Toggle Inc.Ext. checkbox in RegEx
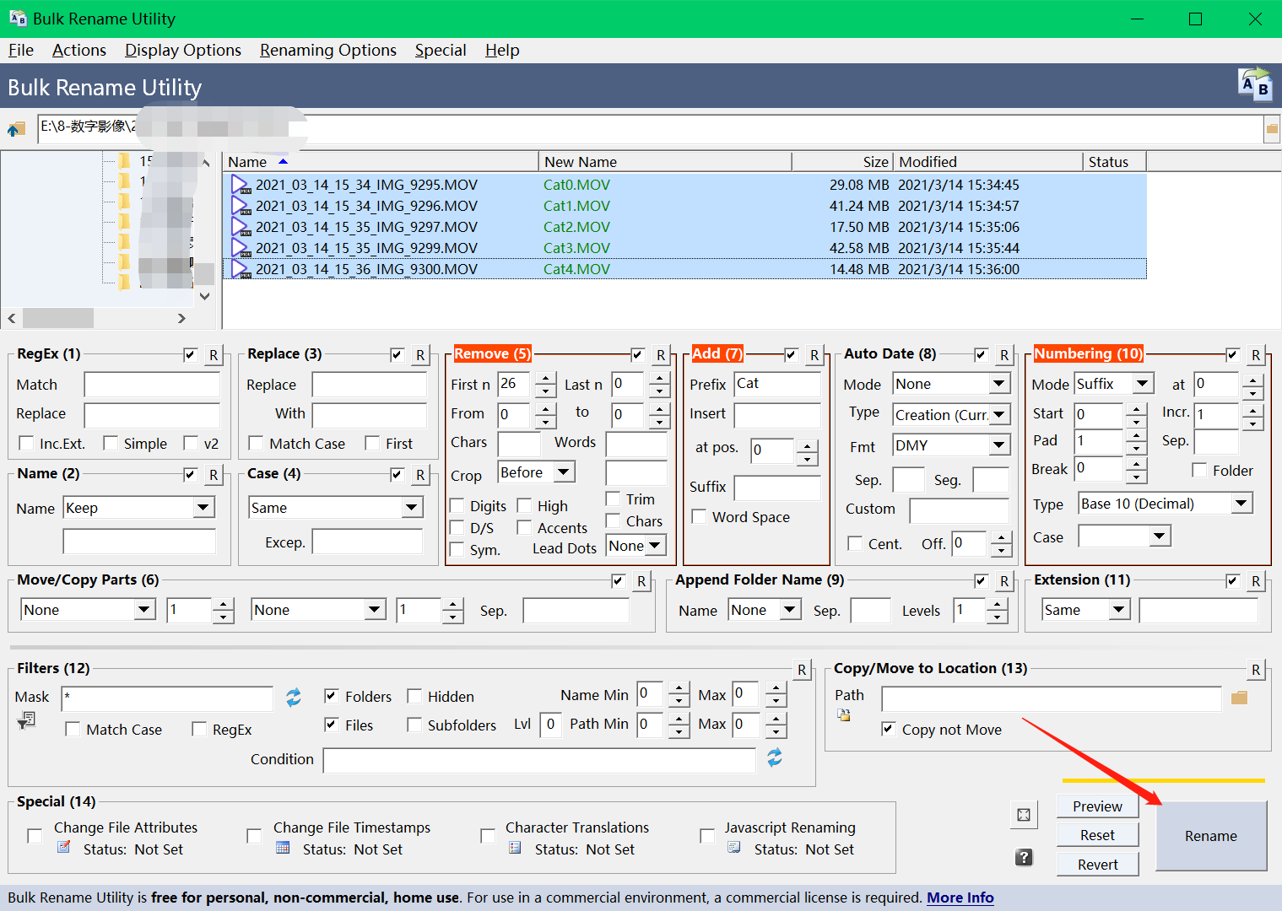The height and width of the screenshot is (911, 1282). [x=26, y=444]
